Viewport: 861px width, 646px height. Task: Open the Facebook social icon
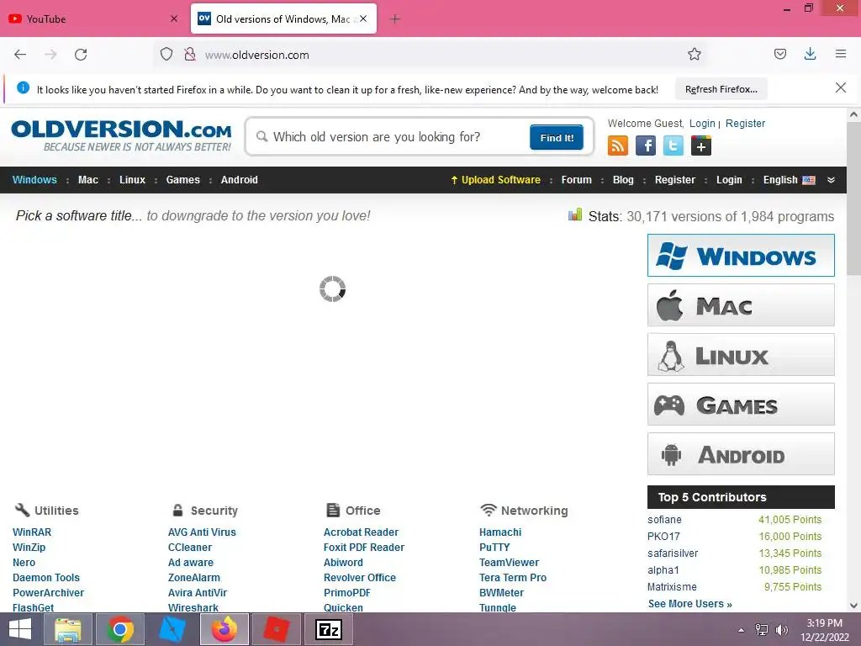click(x=645, y=146)
